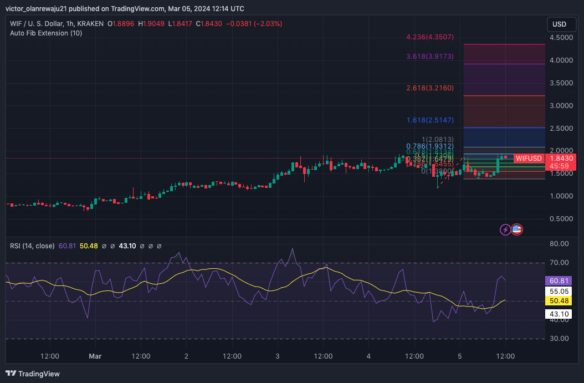Image resolution: width=584 pixels, height=383 pixels.
Task: Click the 70.00 RSI axis label
Action: 560,263
